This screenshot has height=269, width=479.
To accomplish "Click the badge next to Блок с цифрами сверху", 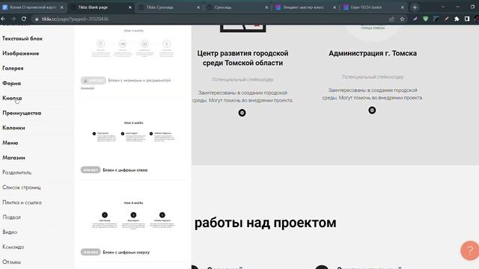I will point(91,253).
